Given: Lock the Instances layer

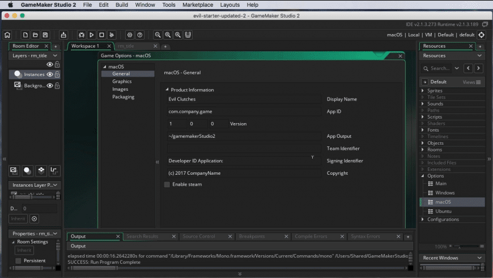Looking at the screenshot, I should point(57,75).
